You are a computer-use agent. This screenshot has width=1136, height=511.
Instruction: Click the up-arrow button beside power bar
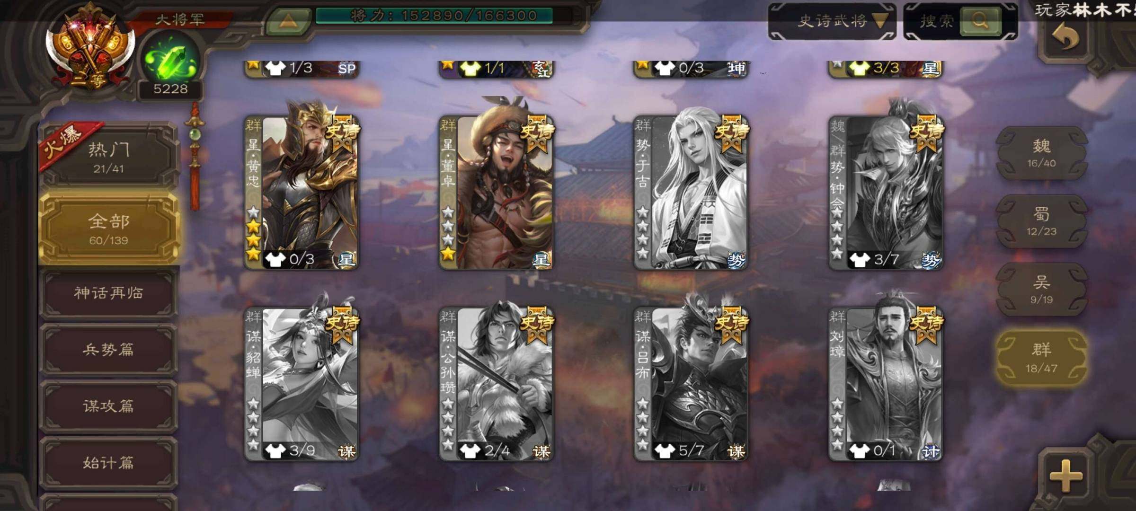tap(288, 20)
